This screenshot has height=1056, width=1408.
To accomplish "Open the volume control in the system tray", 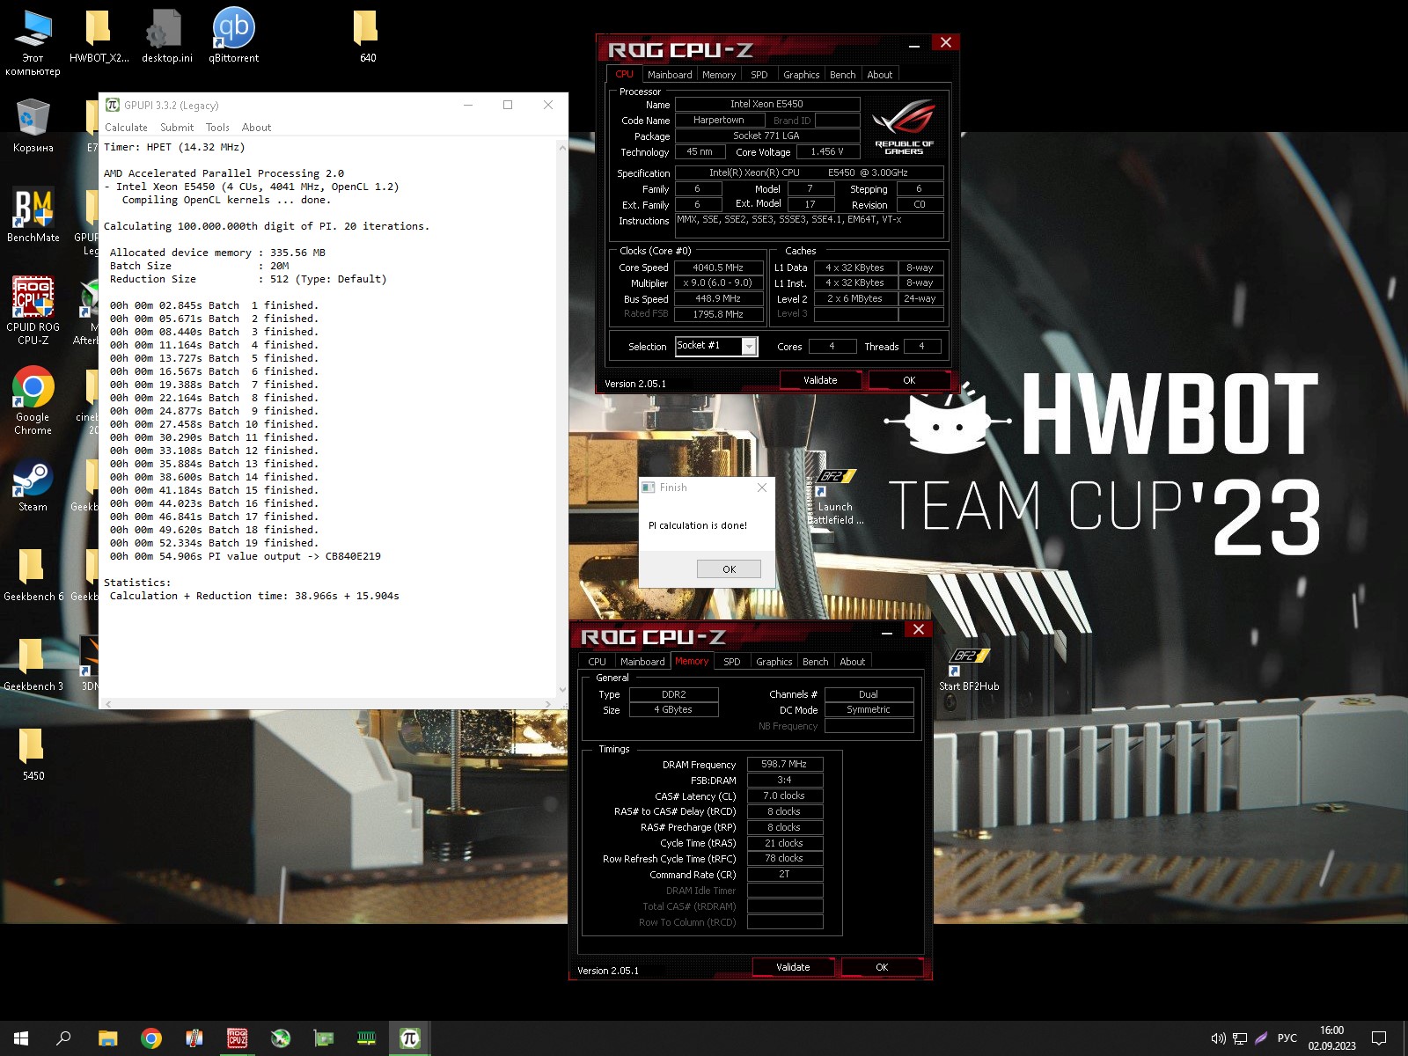I will click(x=1218, y=1038).
